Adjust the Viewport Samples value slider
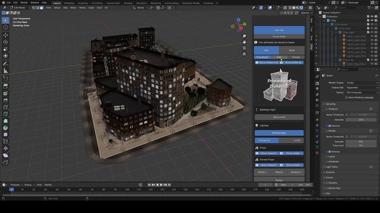This screenshot has width=380, height=213. [361, 120]
